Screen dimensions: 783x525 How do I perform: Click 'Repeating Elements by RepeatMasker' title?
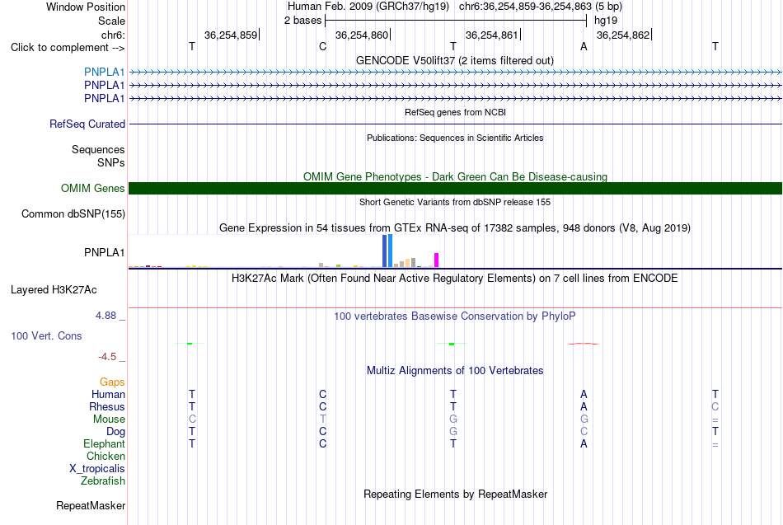[x=455, y=494]
